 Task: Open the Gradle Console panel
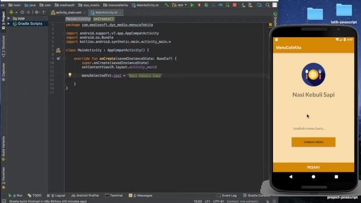[x=256, y=196]
